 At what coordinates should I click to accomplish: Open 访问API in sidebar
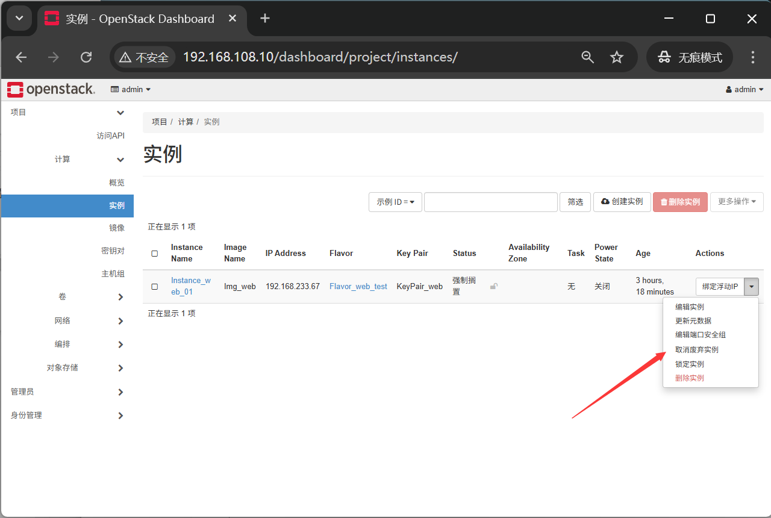[x=111, y=136]
